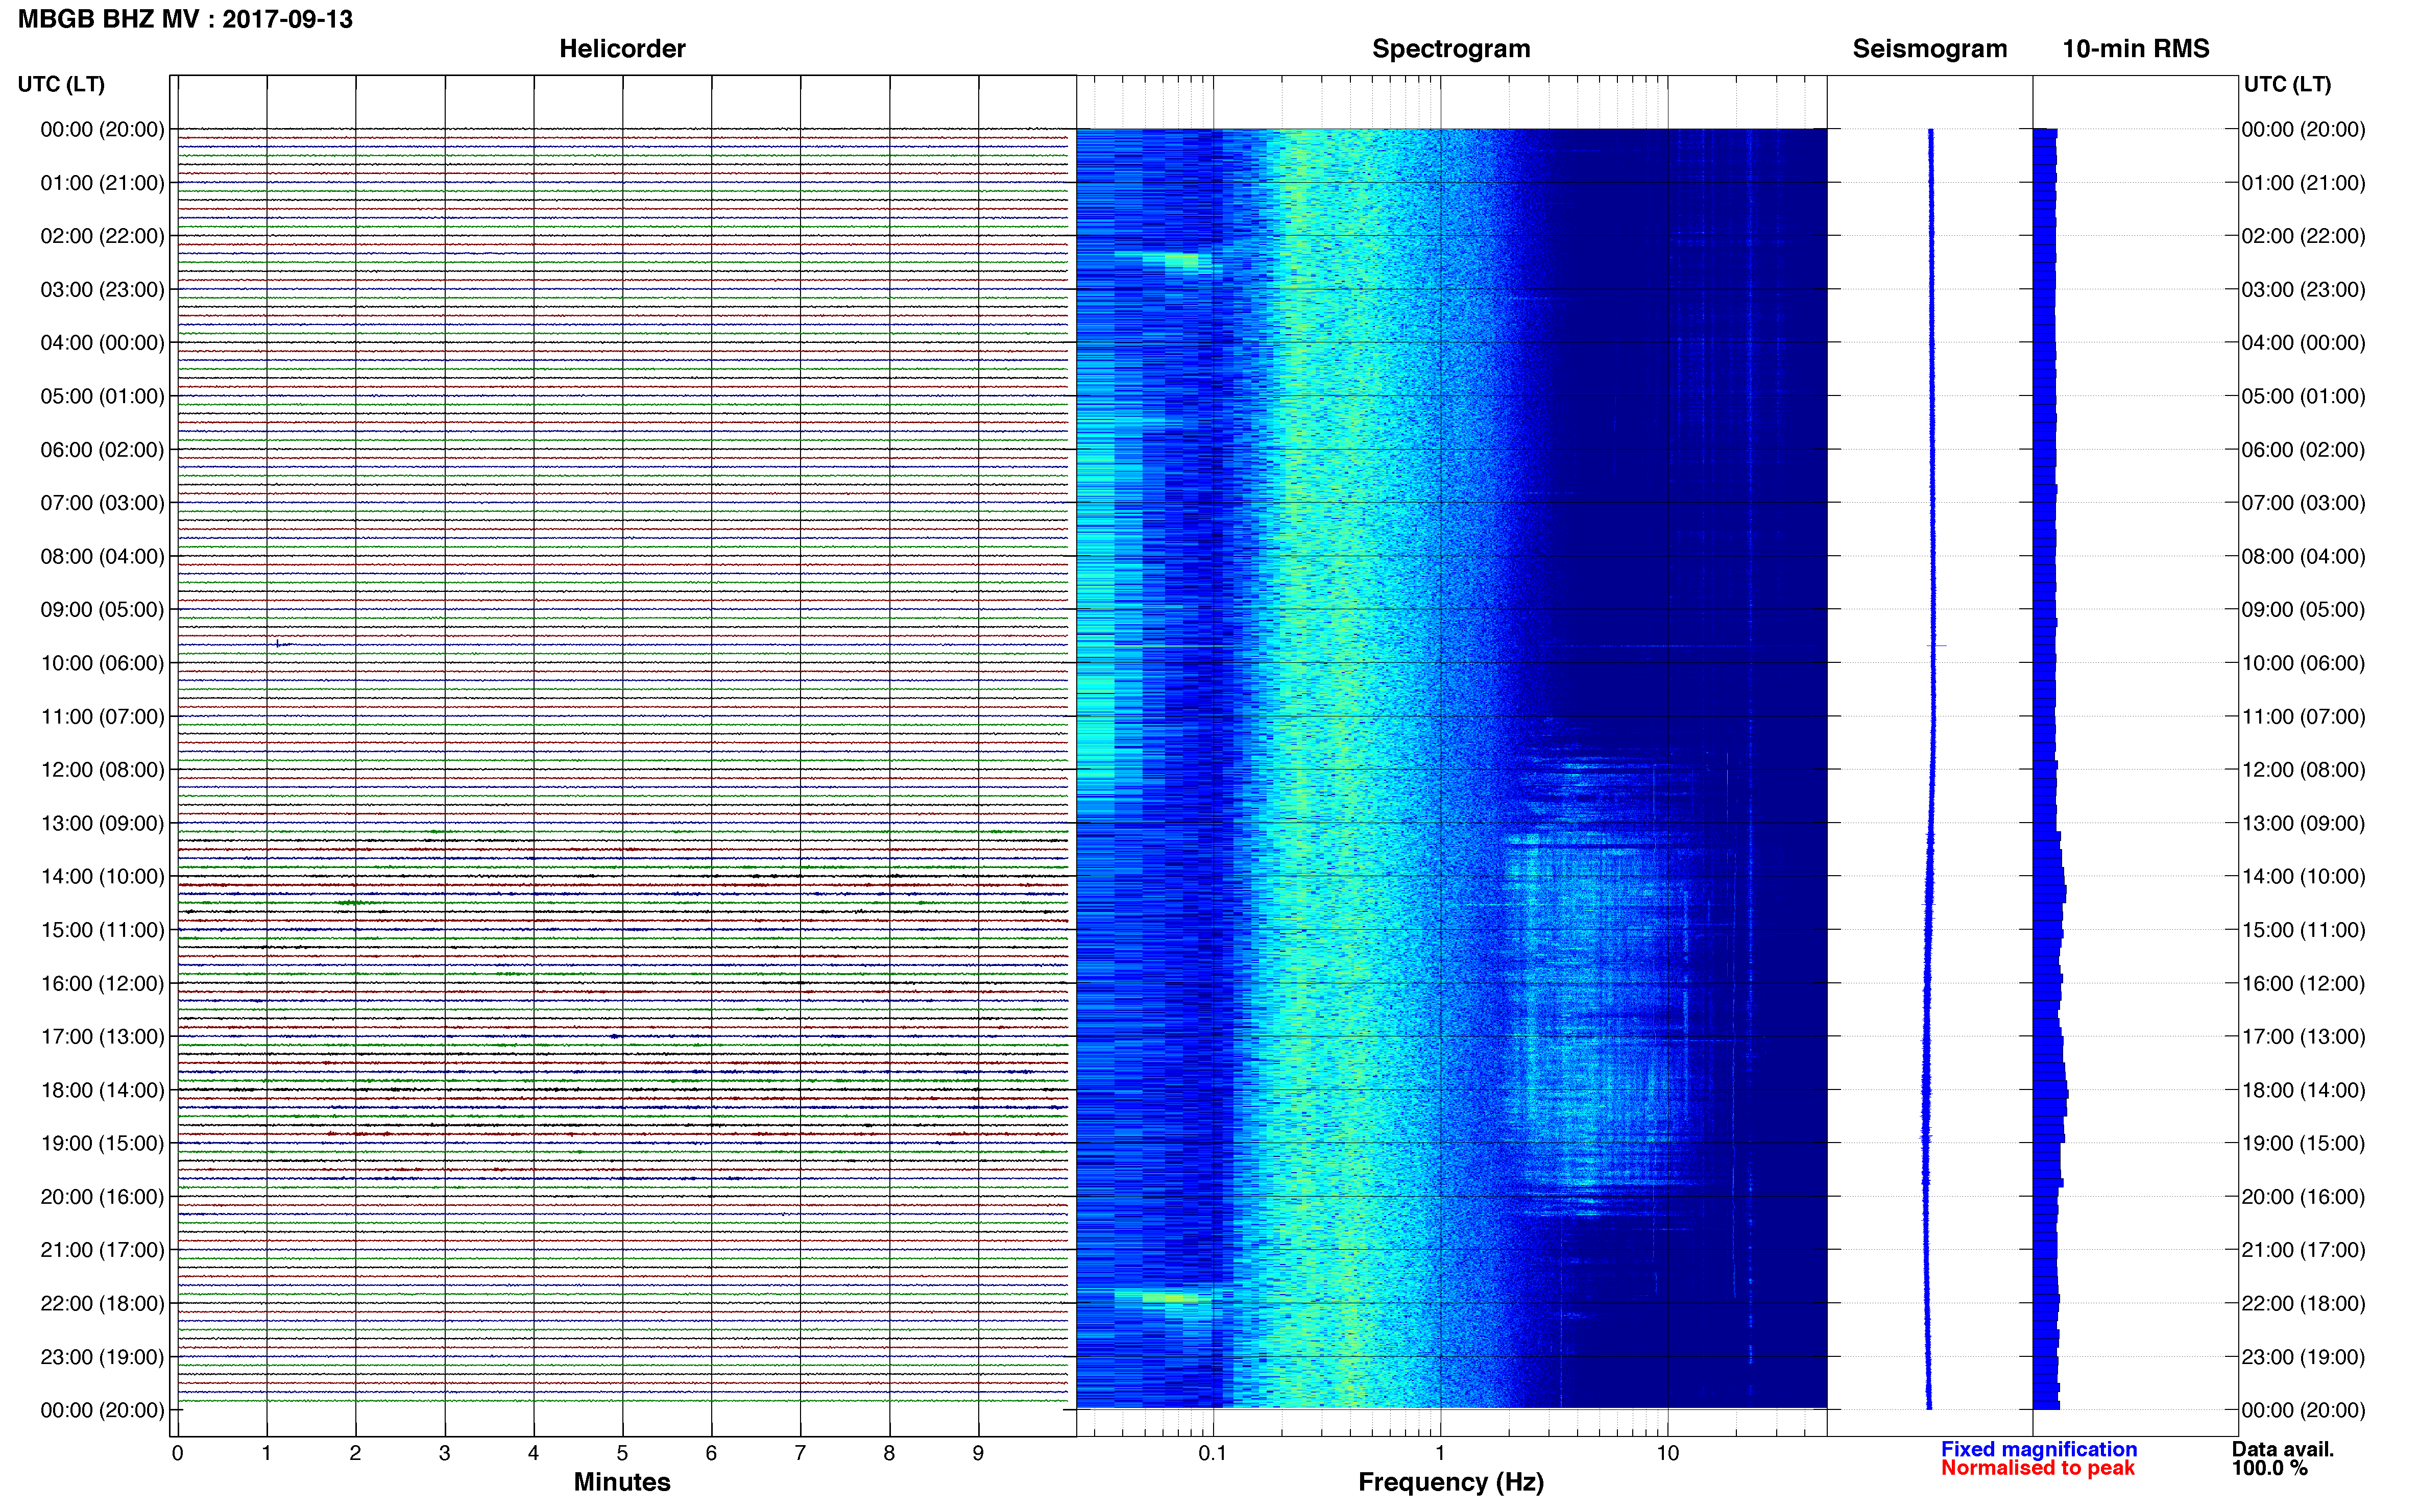The width and height of the screenshot is (2420, 1512).
Task: Select left time label '18:00 (14:00)'
Action: point(102,1090)
